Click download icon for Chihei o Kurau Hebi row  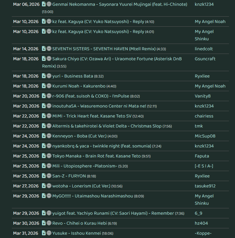pyautogui.click(x=44, y=223)
